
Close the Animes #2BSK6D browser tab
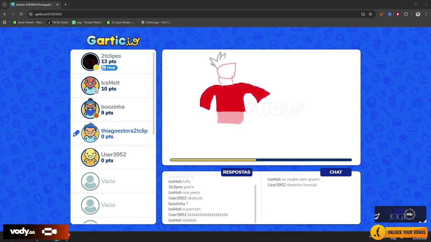tap(57, 5)
